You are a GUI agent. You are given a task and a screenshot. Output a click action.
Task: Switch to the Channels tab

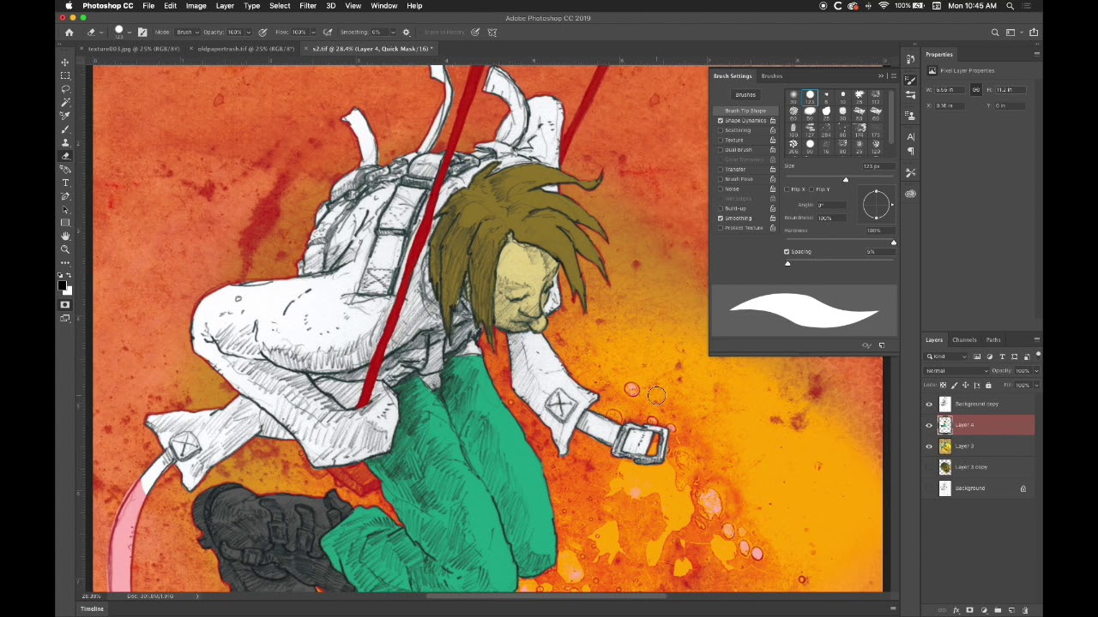964,340
